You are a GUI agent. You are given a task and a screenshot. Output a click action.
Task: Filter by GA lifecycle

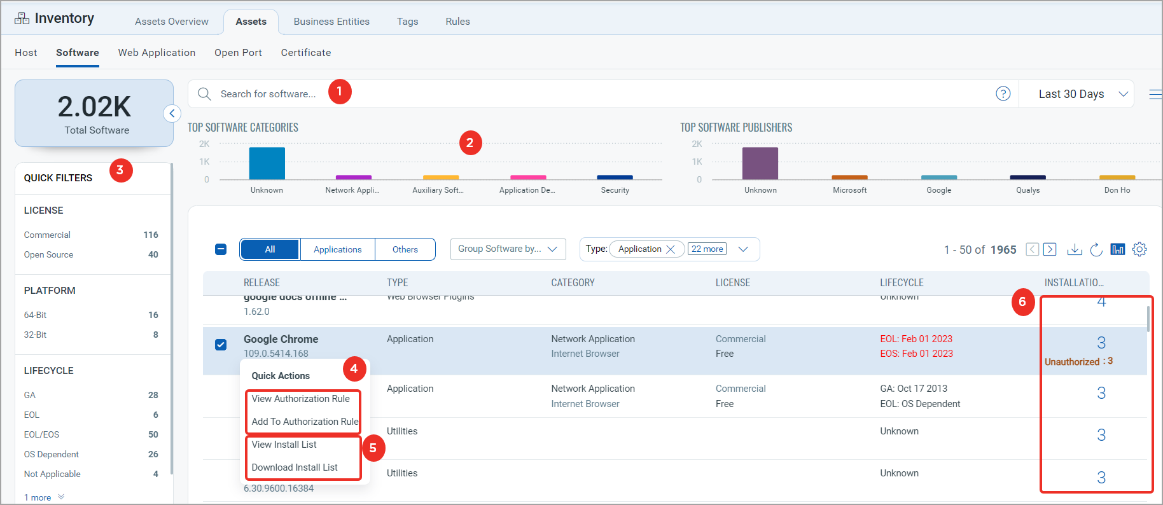(91, 395)
